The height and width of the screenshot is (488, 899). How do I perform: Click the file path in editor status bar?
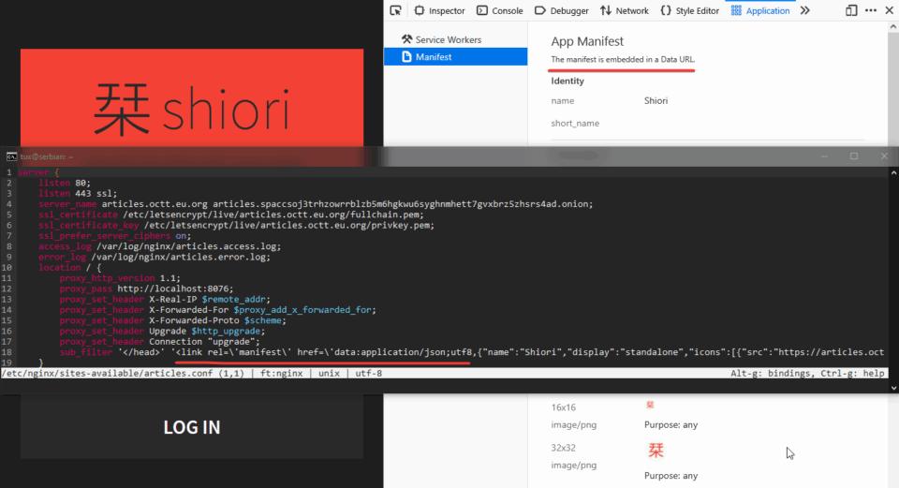tap(107, 374)
